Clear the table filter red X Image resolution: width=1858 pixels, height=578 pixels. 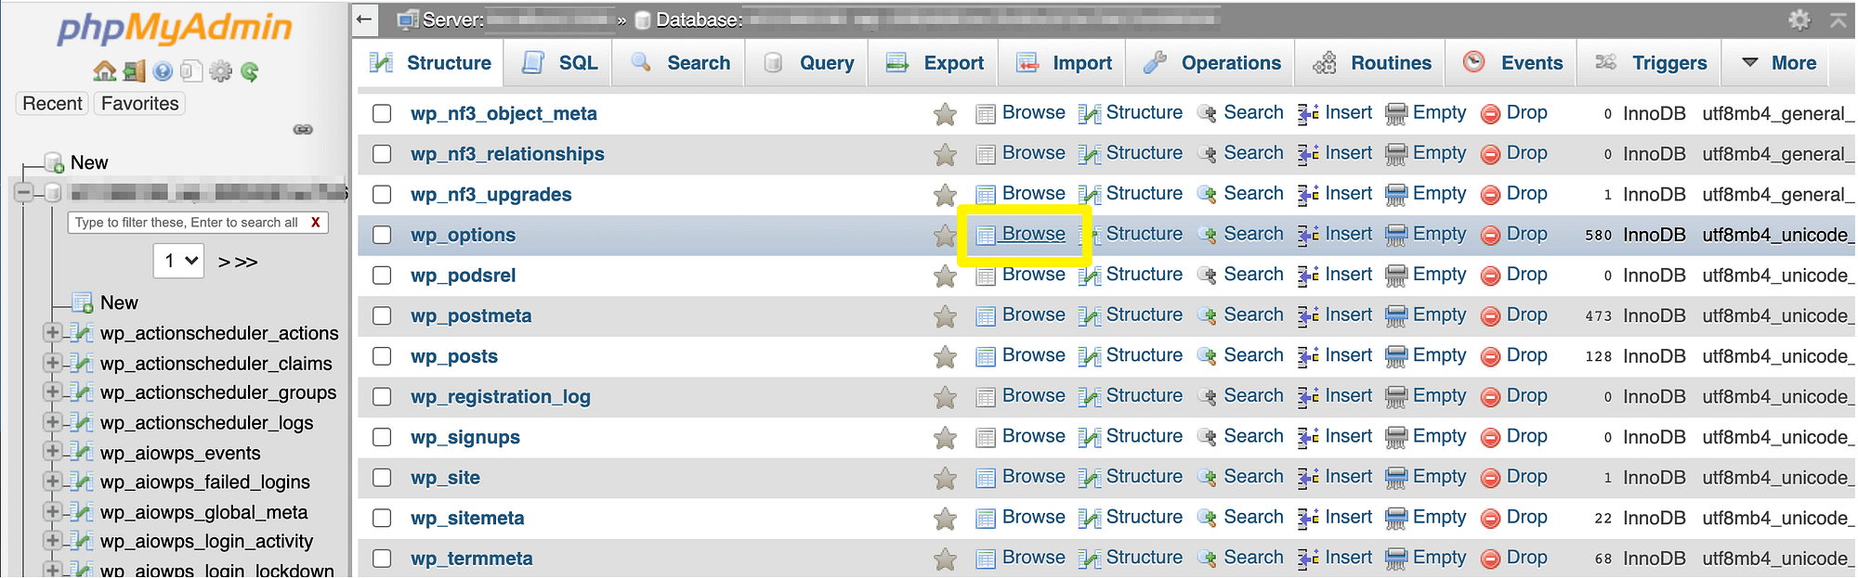tap(316, 223)
